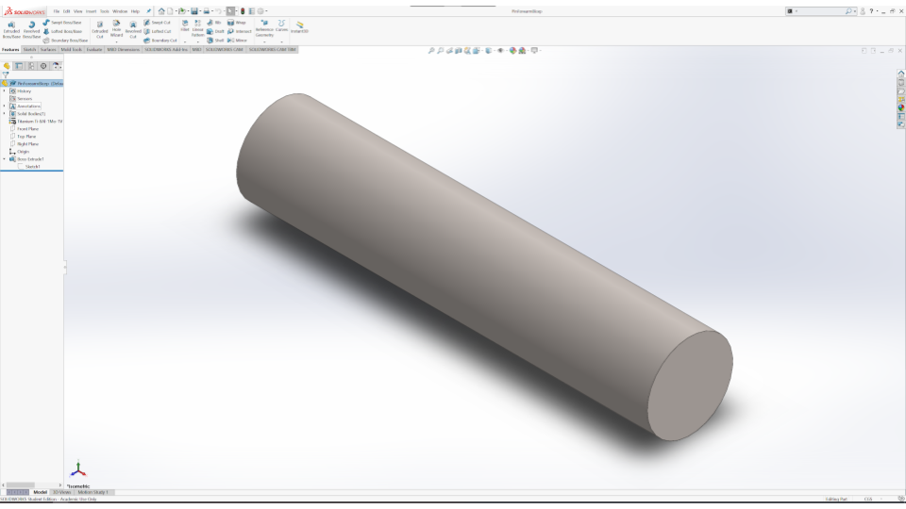Click the feature tree filter icon
The image size is (906, 509).
coord(6,75)
